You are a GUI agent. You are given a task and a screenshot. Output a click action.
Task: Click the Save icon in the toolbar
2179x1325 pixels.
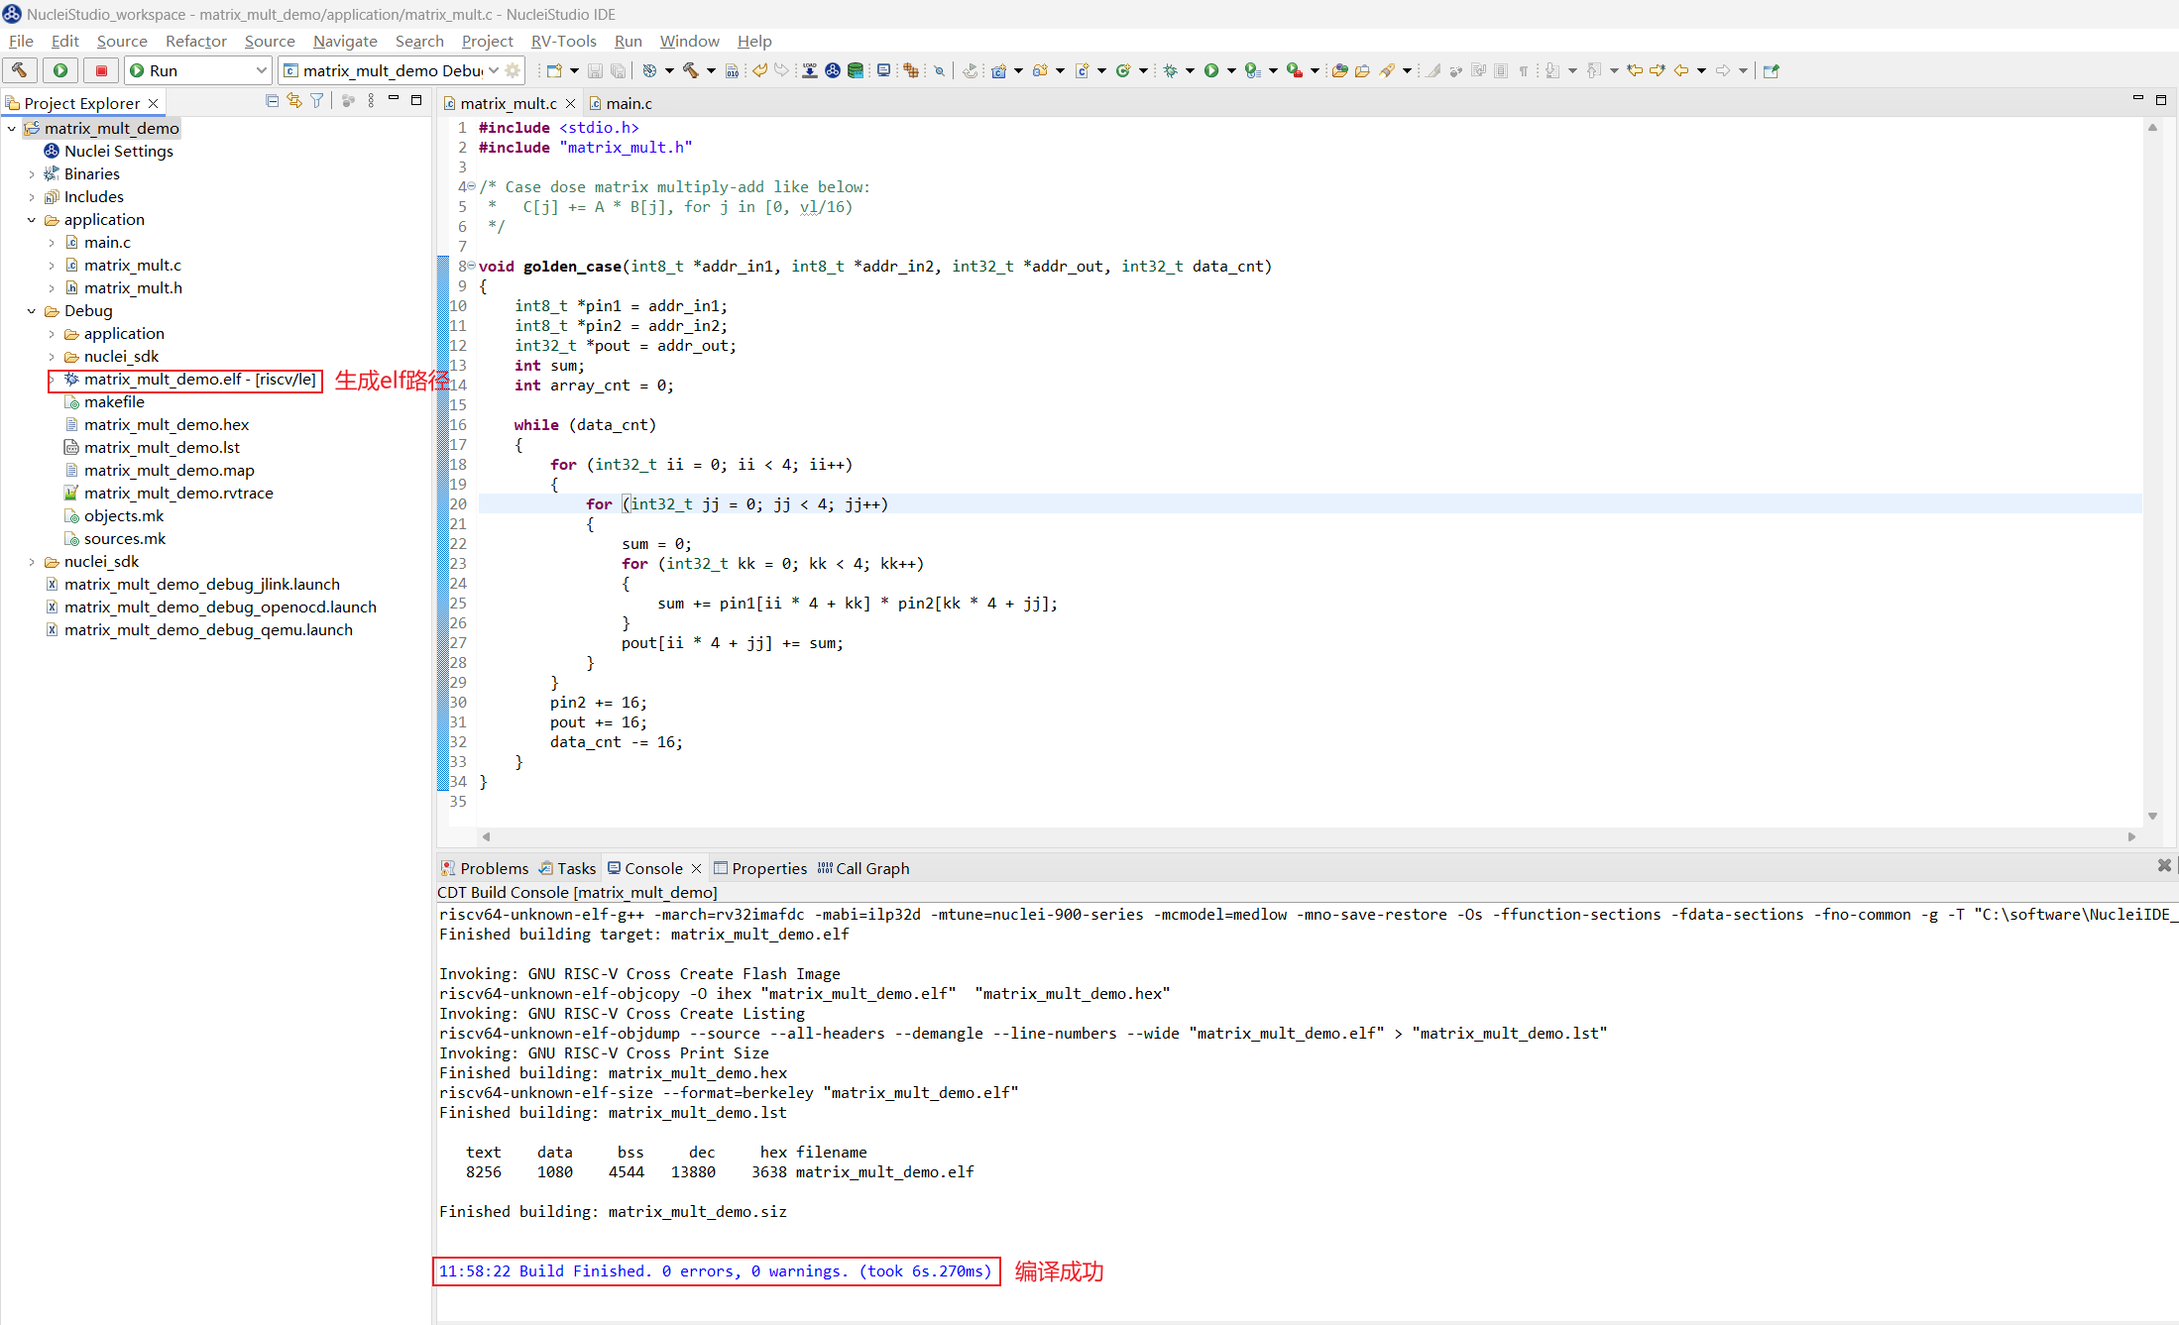(x=595, y=70)
